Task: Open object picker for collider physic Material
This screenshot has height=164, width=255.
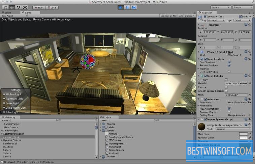Action: point(250,83)
